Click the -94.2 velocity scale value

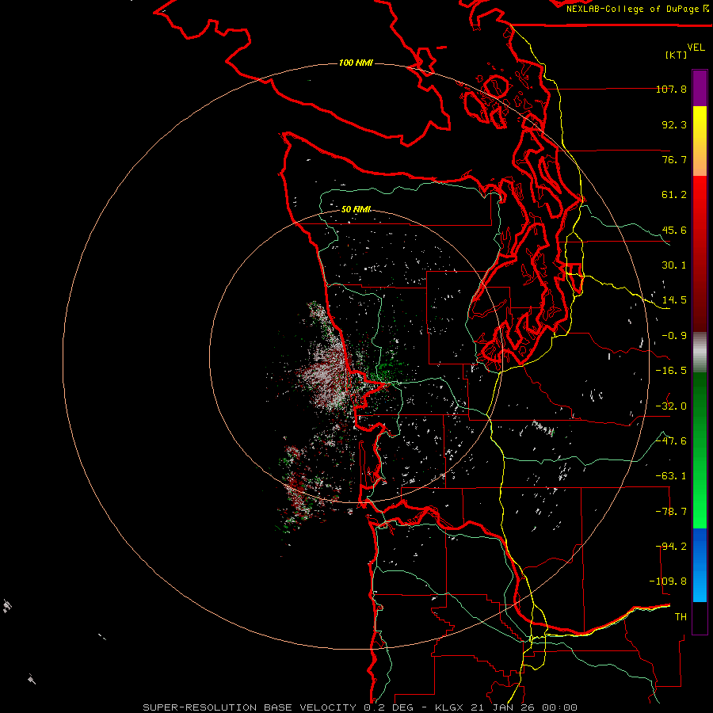(x=671, y=546)
